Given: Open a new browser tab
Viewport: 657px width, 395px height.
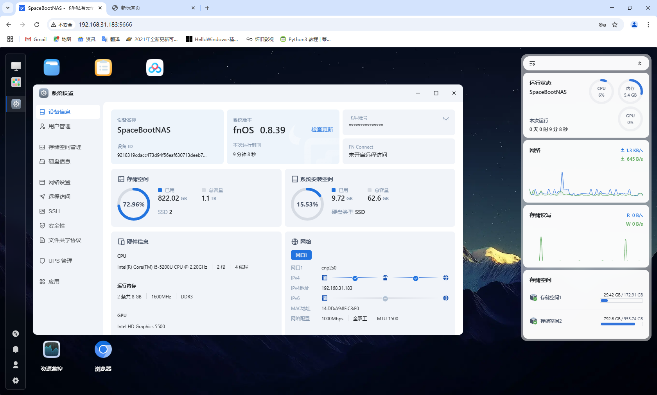Looking at the screenshot, I should point(207,8).
